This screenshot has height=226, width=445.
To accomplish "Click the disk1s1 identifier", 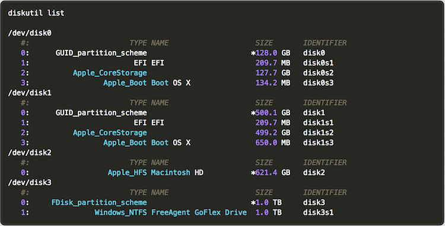I will (318, 122).
